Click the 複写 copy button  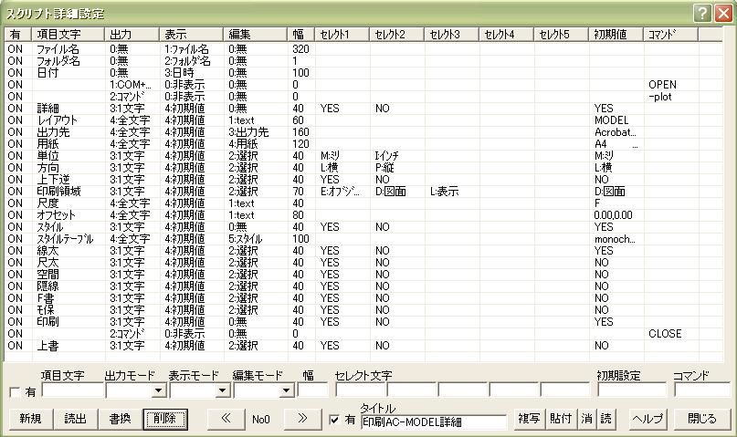point(529,420)
